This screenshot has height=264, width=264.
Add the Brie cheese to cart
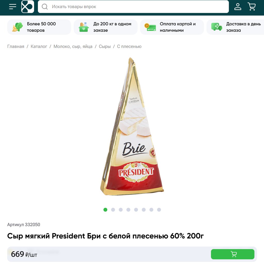pyautogui.click(x=233, y=254)
